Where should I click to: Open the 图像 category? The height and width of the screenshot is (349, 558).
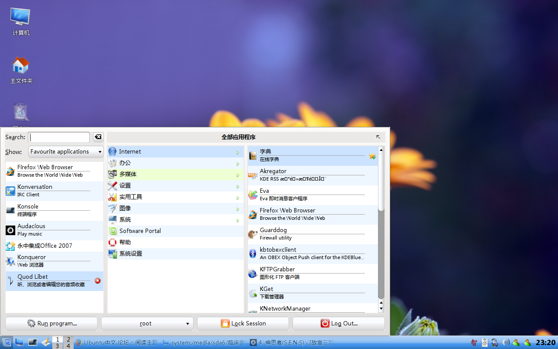point(175,208)
